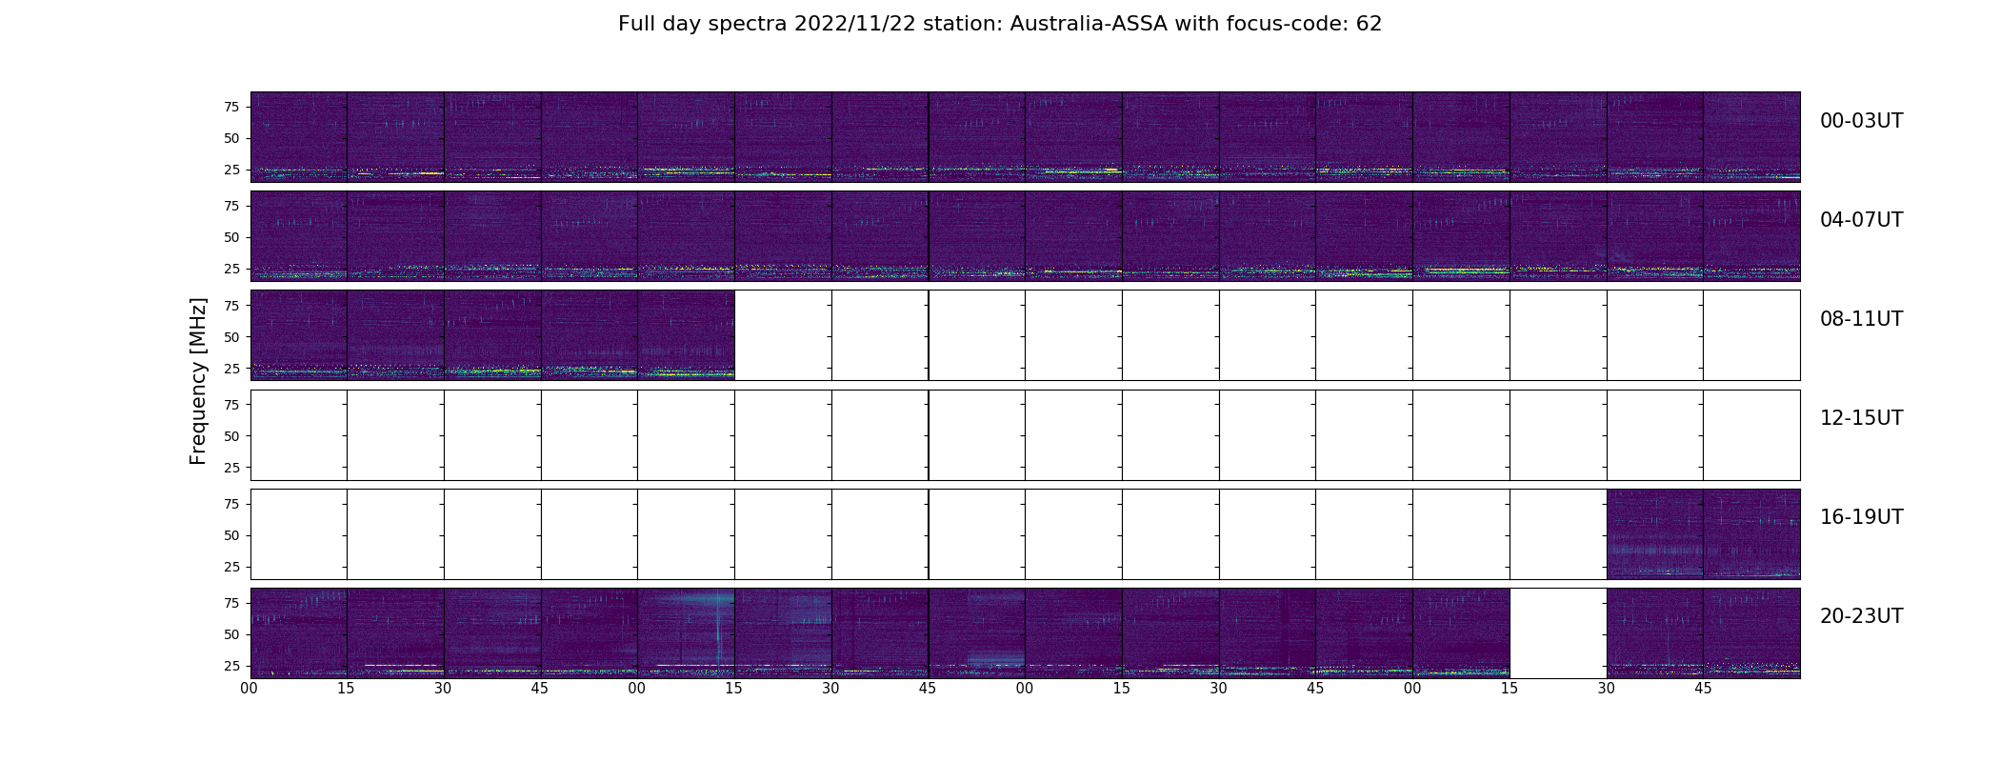Screen dimensions: 2000x762
Task: Select the "08-11UT" row label
Action: [1861, 319]
